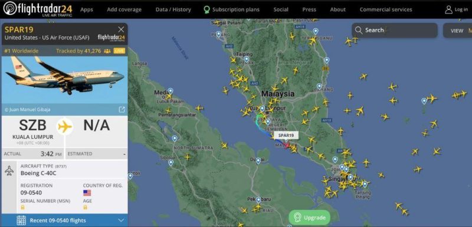Click the search magnifier icon

click(x=359, y=30)
